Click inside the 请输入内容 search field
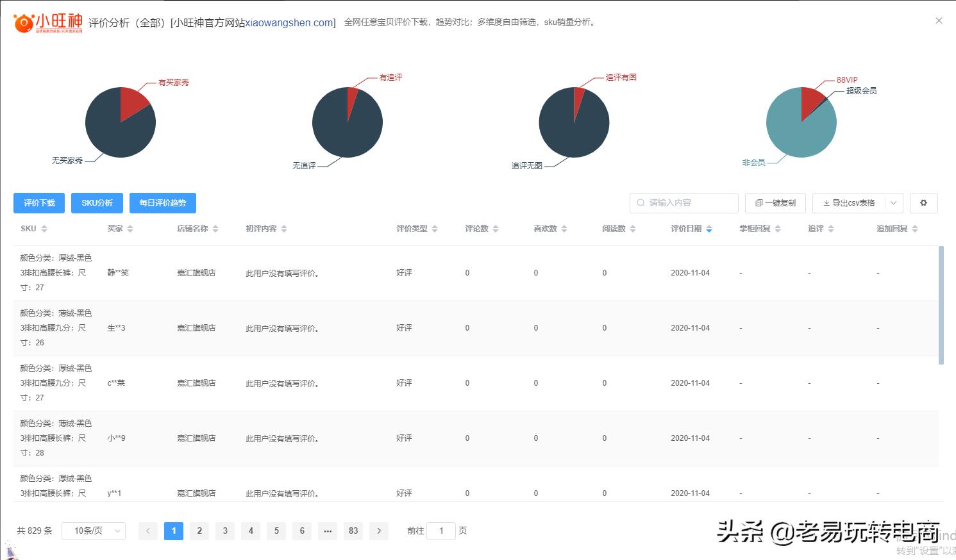956x560 pixels. tap(683, 202)
